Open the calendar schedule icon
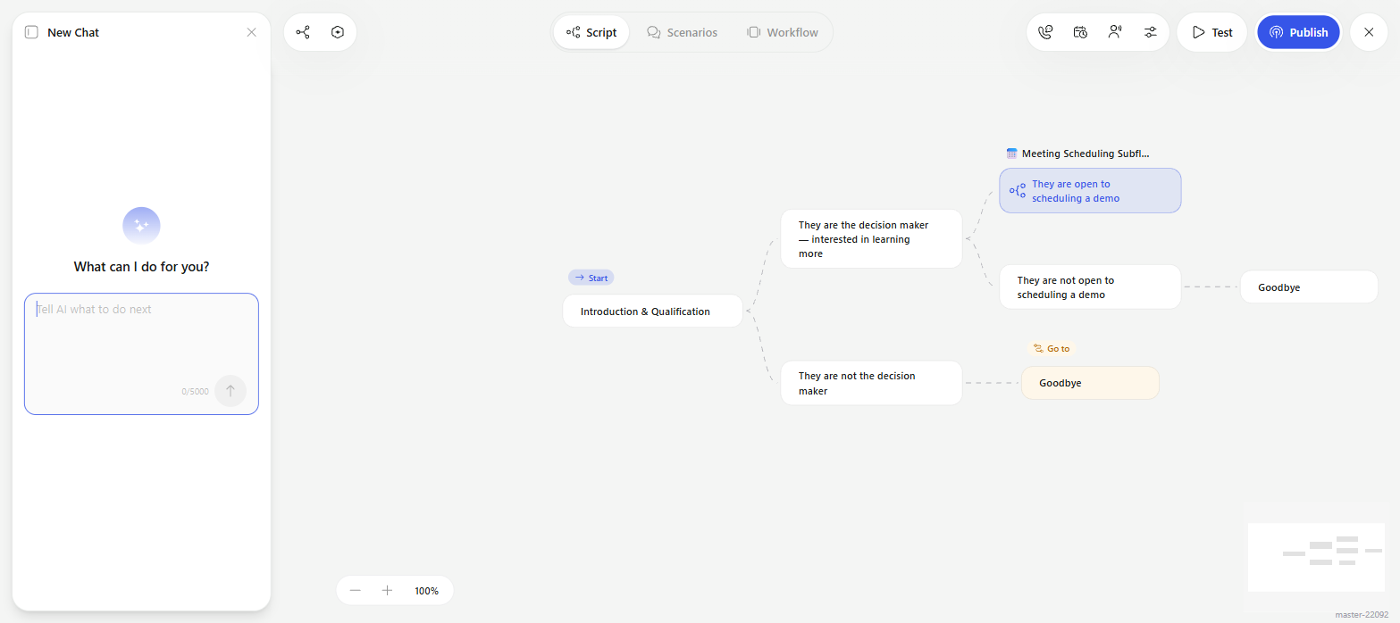Image resolution: width=1400 pixels, height=623 pixels. [x=1080, y=32]
